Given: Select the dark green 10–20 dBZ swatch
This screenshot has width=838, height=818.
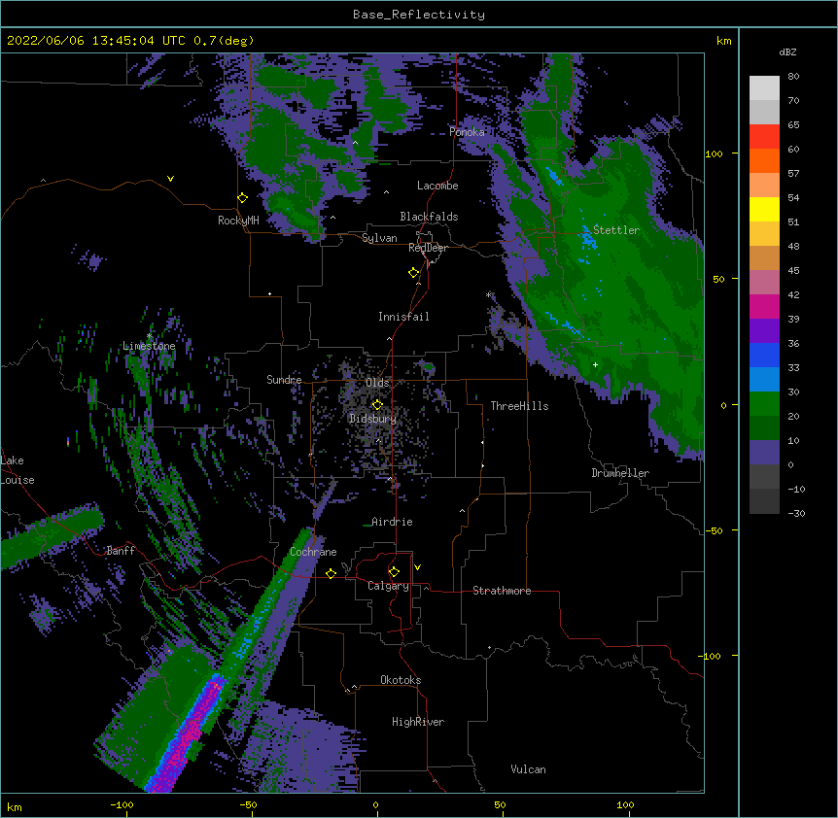Looking at the screenshot, I should 764,428.
